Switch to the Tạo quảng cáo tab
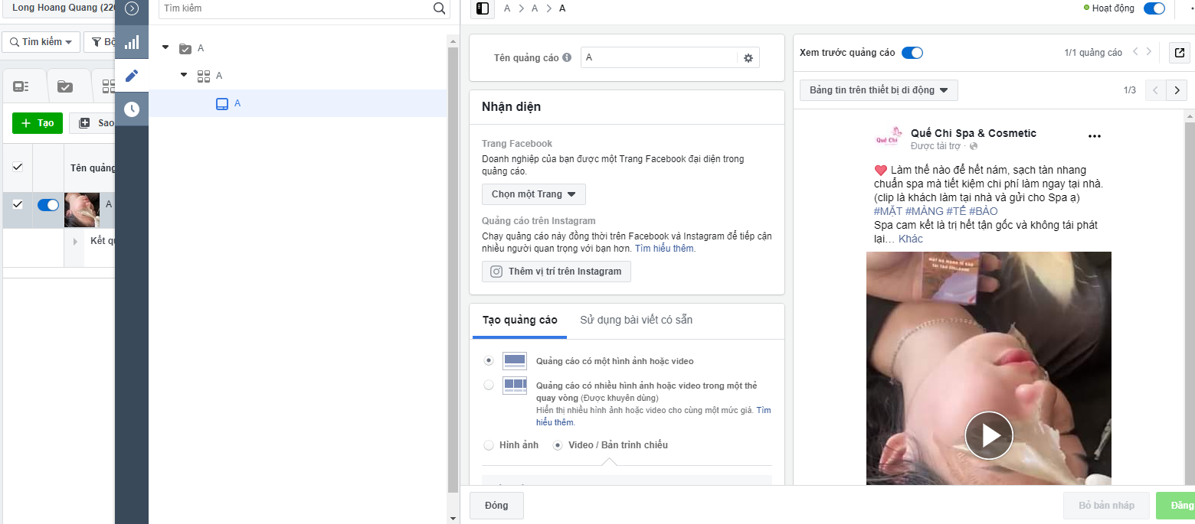The width and height of the screenshot is (1195, 524). (x=520, y=320)
